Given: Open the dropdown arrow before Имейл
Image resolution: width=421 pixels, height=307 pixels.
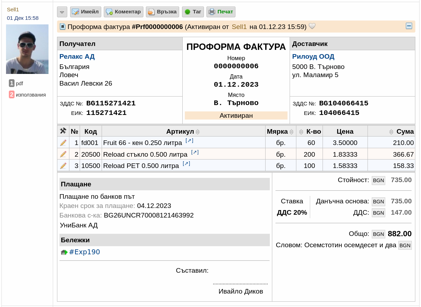Looking at the screenshot, I should (x=62, y=12).
